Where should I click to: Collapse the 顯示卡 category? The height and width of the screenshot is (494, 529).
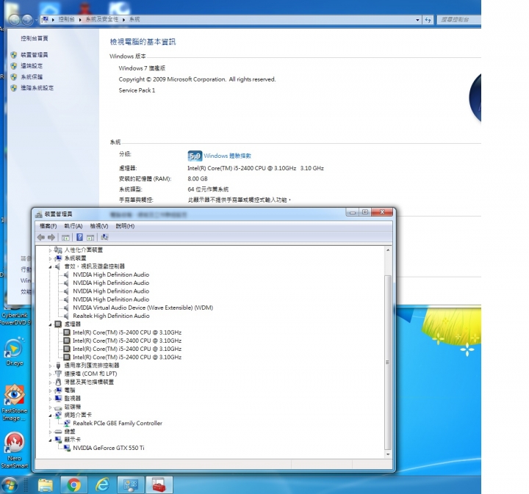(50, 440)
